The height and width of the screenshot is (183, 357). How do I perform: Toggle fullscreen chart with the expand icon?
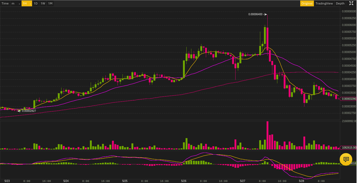tap(351, 3)
